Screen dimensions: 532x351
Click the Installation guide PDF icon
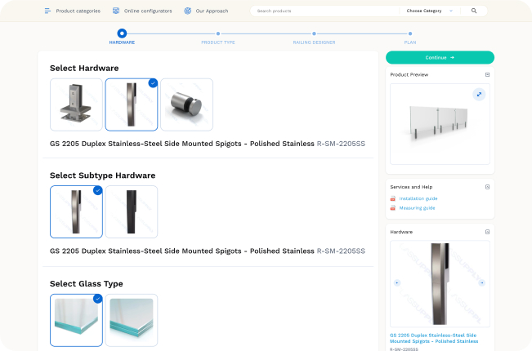tap(393, 198)
